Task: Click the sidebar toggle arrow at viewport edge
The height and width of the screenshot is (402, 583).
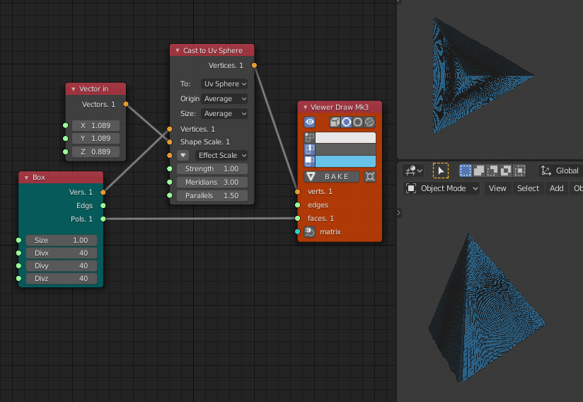Action: tap(398, 213)
